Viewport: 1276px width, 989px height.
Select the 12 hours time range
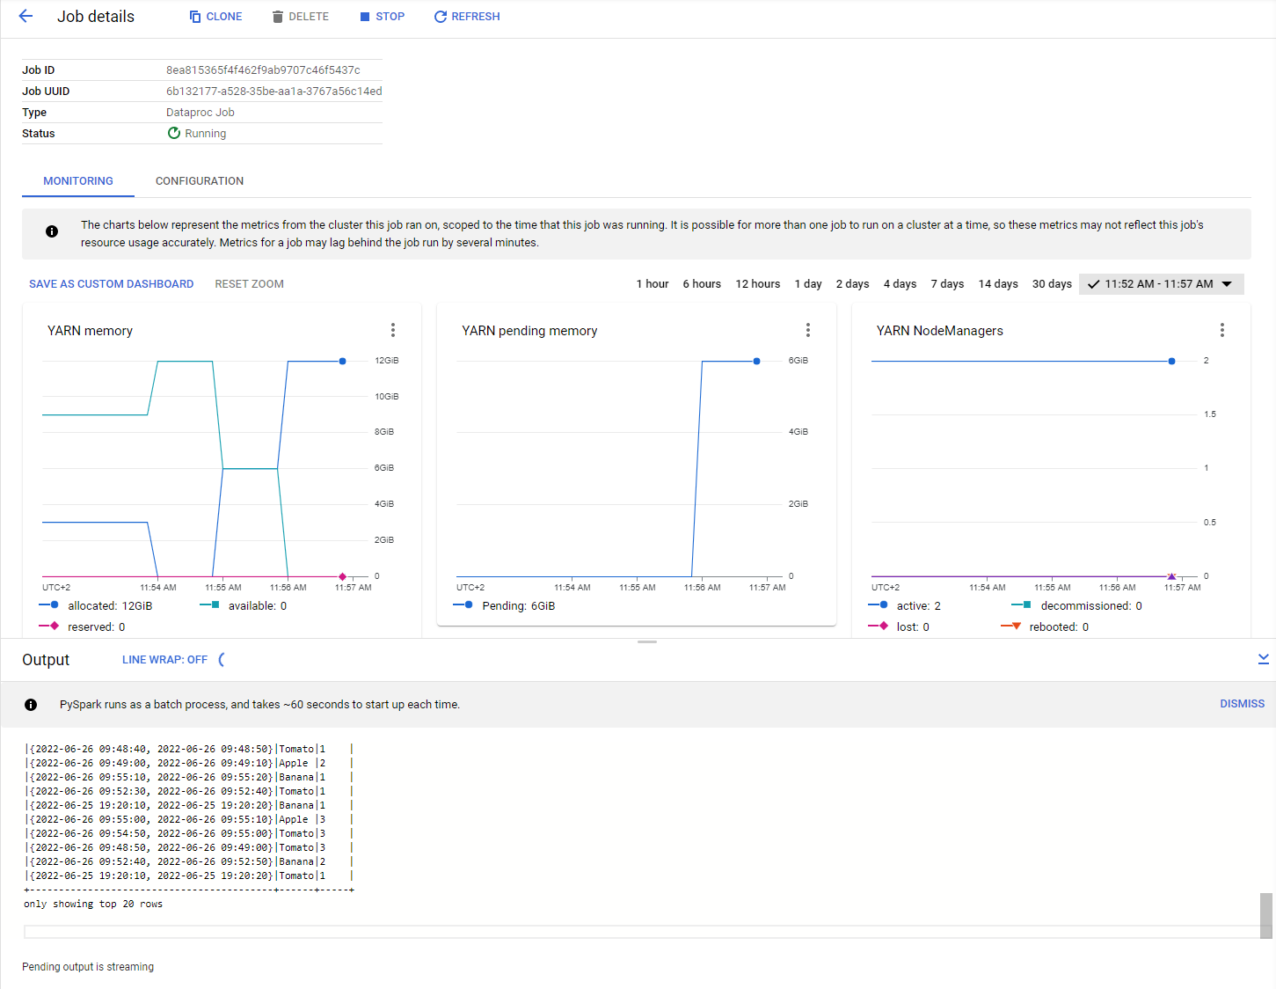pyautogui.click(x=758, y=284)
